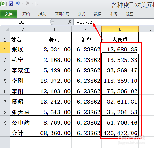Select column E header

[x=146, y=29]
